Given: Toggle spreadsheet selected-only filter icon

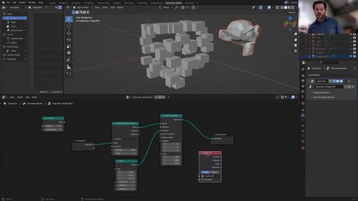Looking at the screenshot, I should (x=56, y=7).
